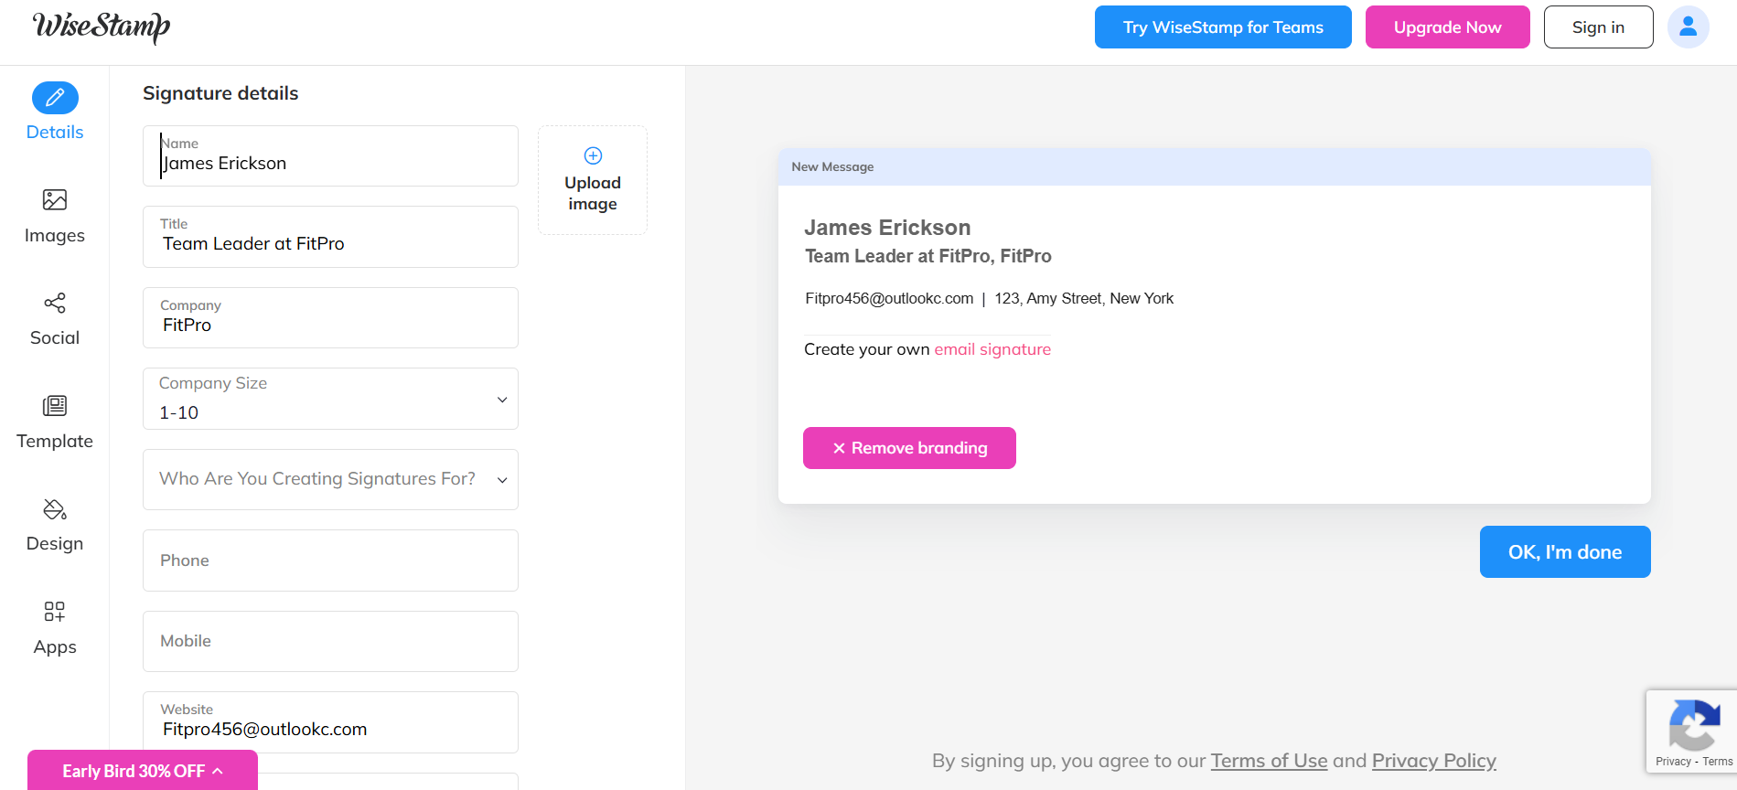Open the Apps grid icon
This screenshot has width=1737, height=790.
[55, 611]
